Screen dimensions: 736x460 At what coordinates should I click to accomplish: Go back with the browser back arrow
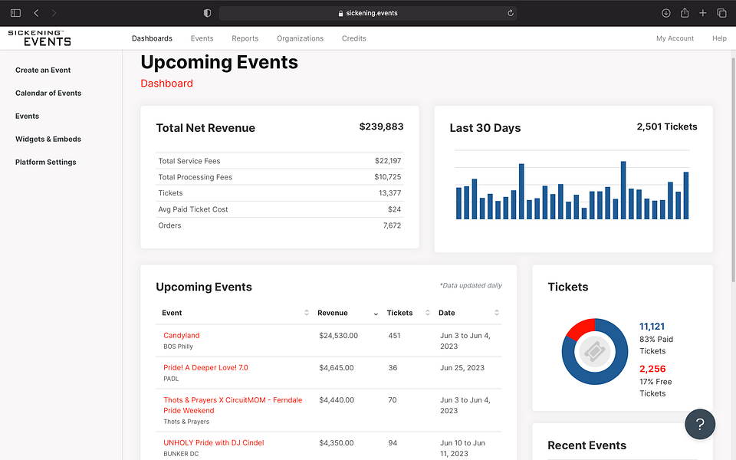coord(36,13)
